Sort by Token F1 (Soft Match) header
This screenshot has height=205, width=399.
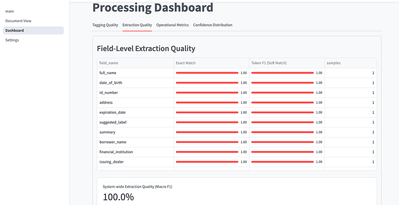point(287,63)
